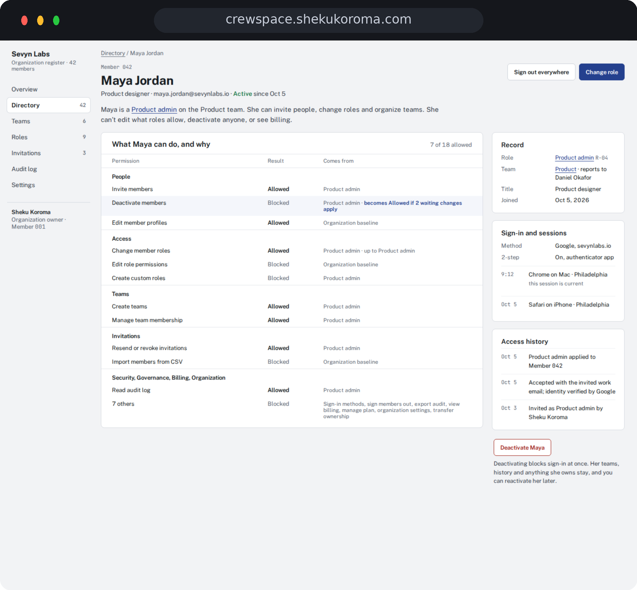Open Product admin link in Record card
This screenshot has height=590, width=637.
(574, 158)
